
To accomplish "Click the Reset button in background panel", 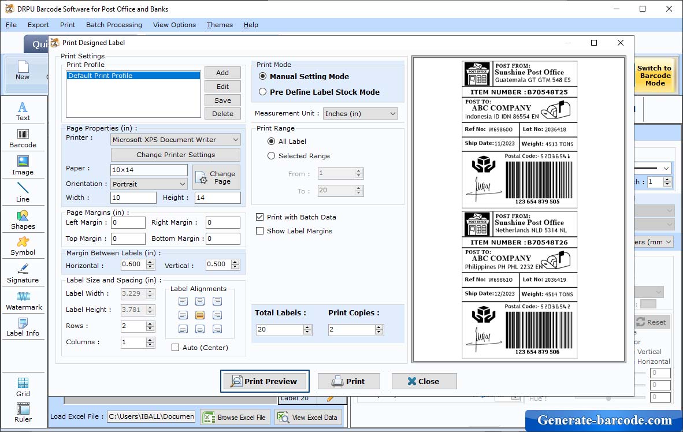I will tap(651, 322).
